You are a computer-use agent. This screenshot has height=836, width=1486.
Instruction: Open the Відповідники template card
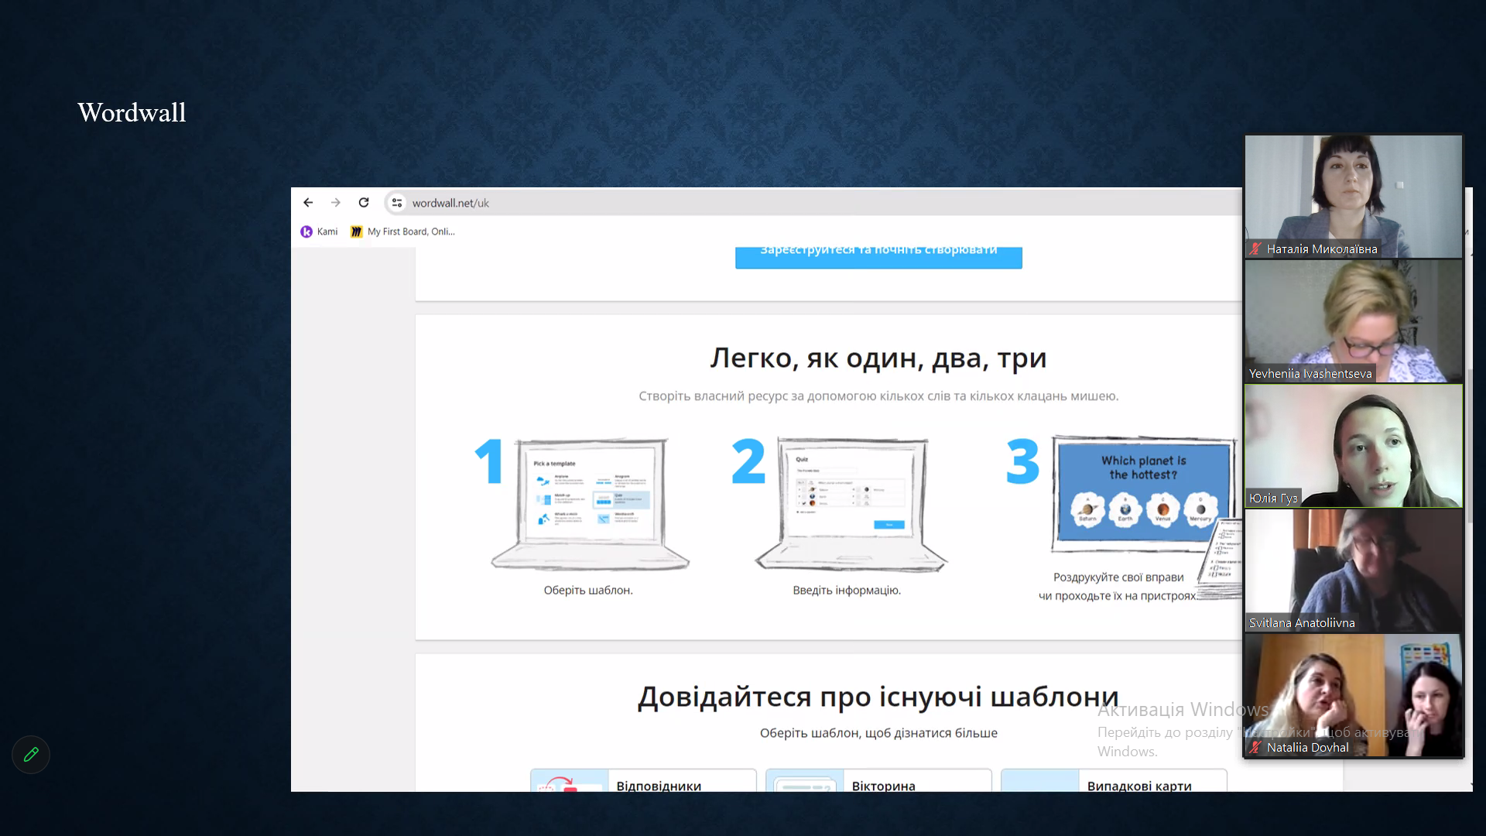point(643,780)
